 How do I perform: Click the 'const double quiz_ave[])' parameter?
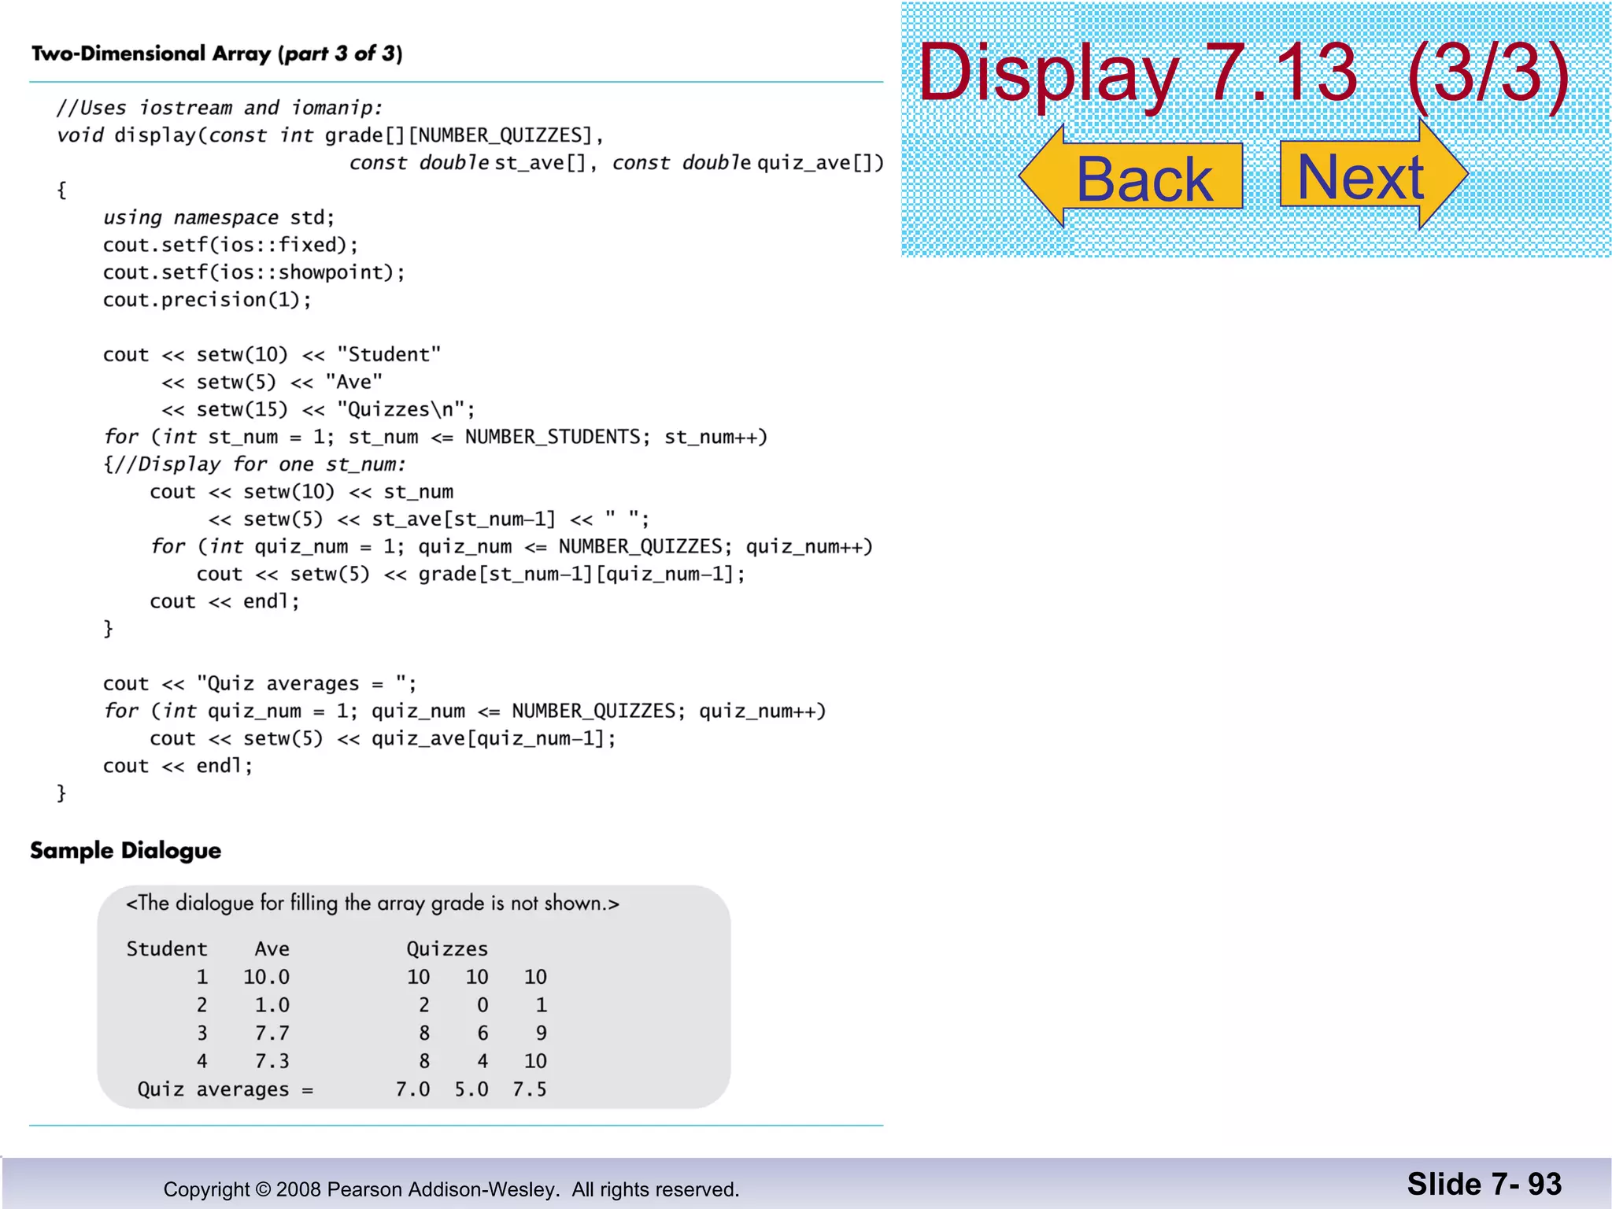[749, 163]
